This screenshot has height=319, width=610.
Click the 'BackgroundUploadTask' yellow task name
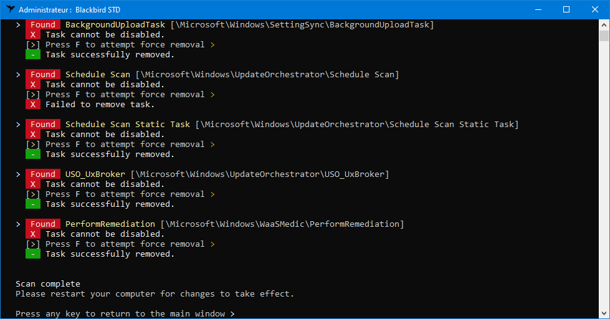click(x=115, y=24)
